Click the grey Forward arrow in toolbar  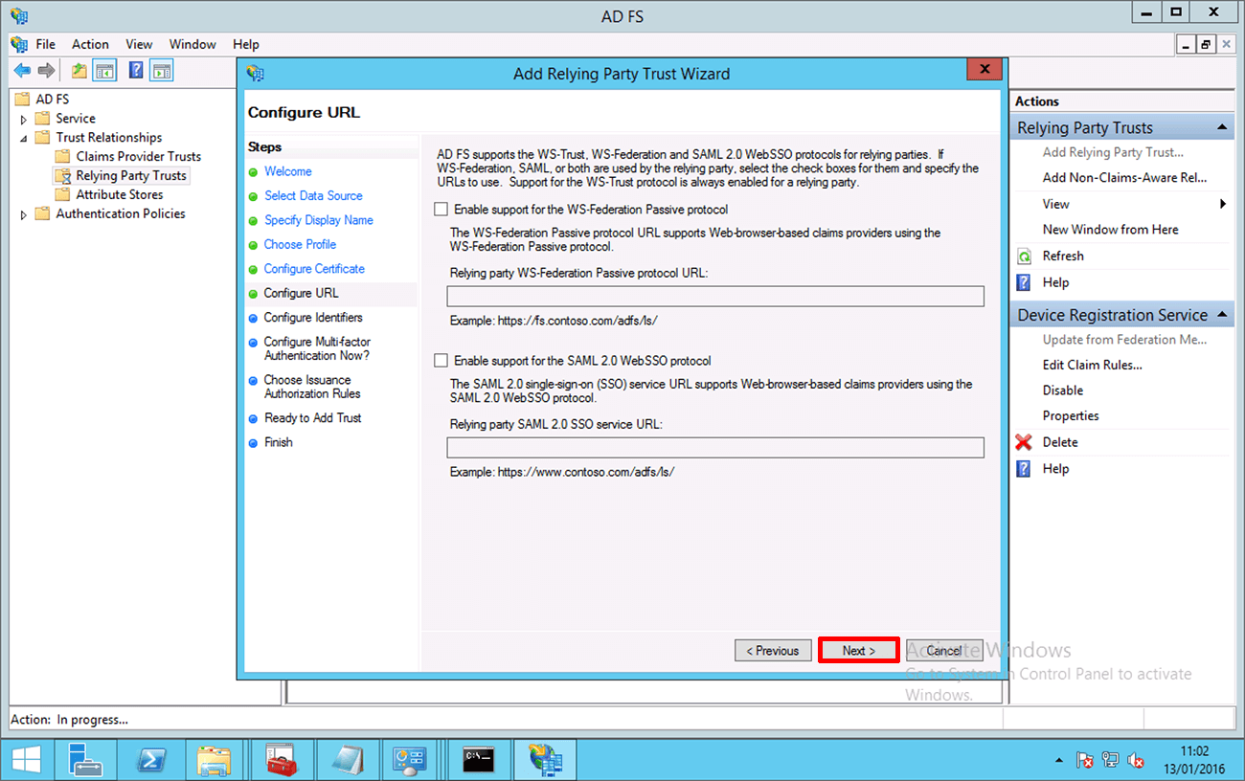(x=45, y=70)
